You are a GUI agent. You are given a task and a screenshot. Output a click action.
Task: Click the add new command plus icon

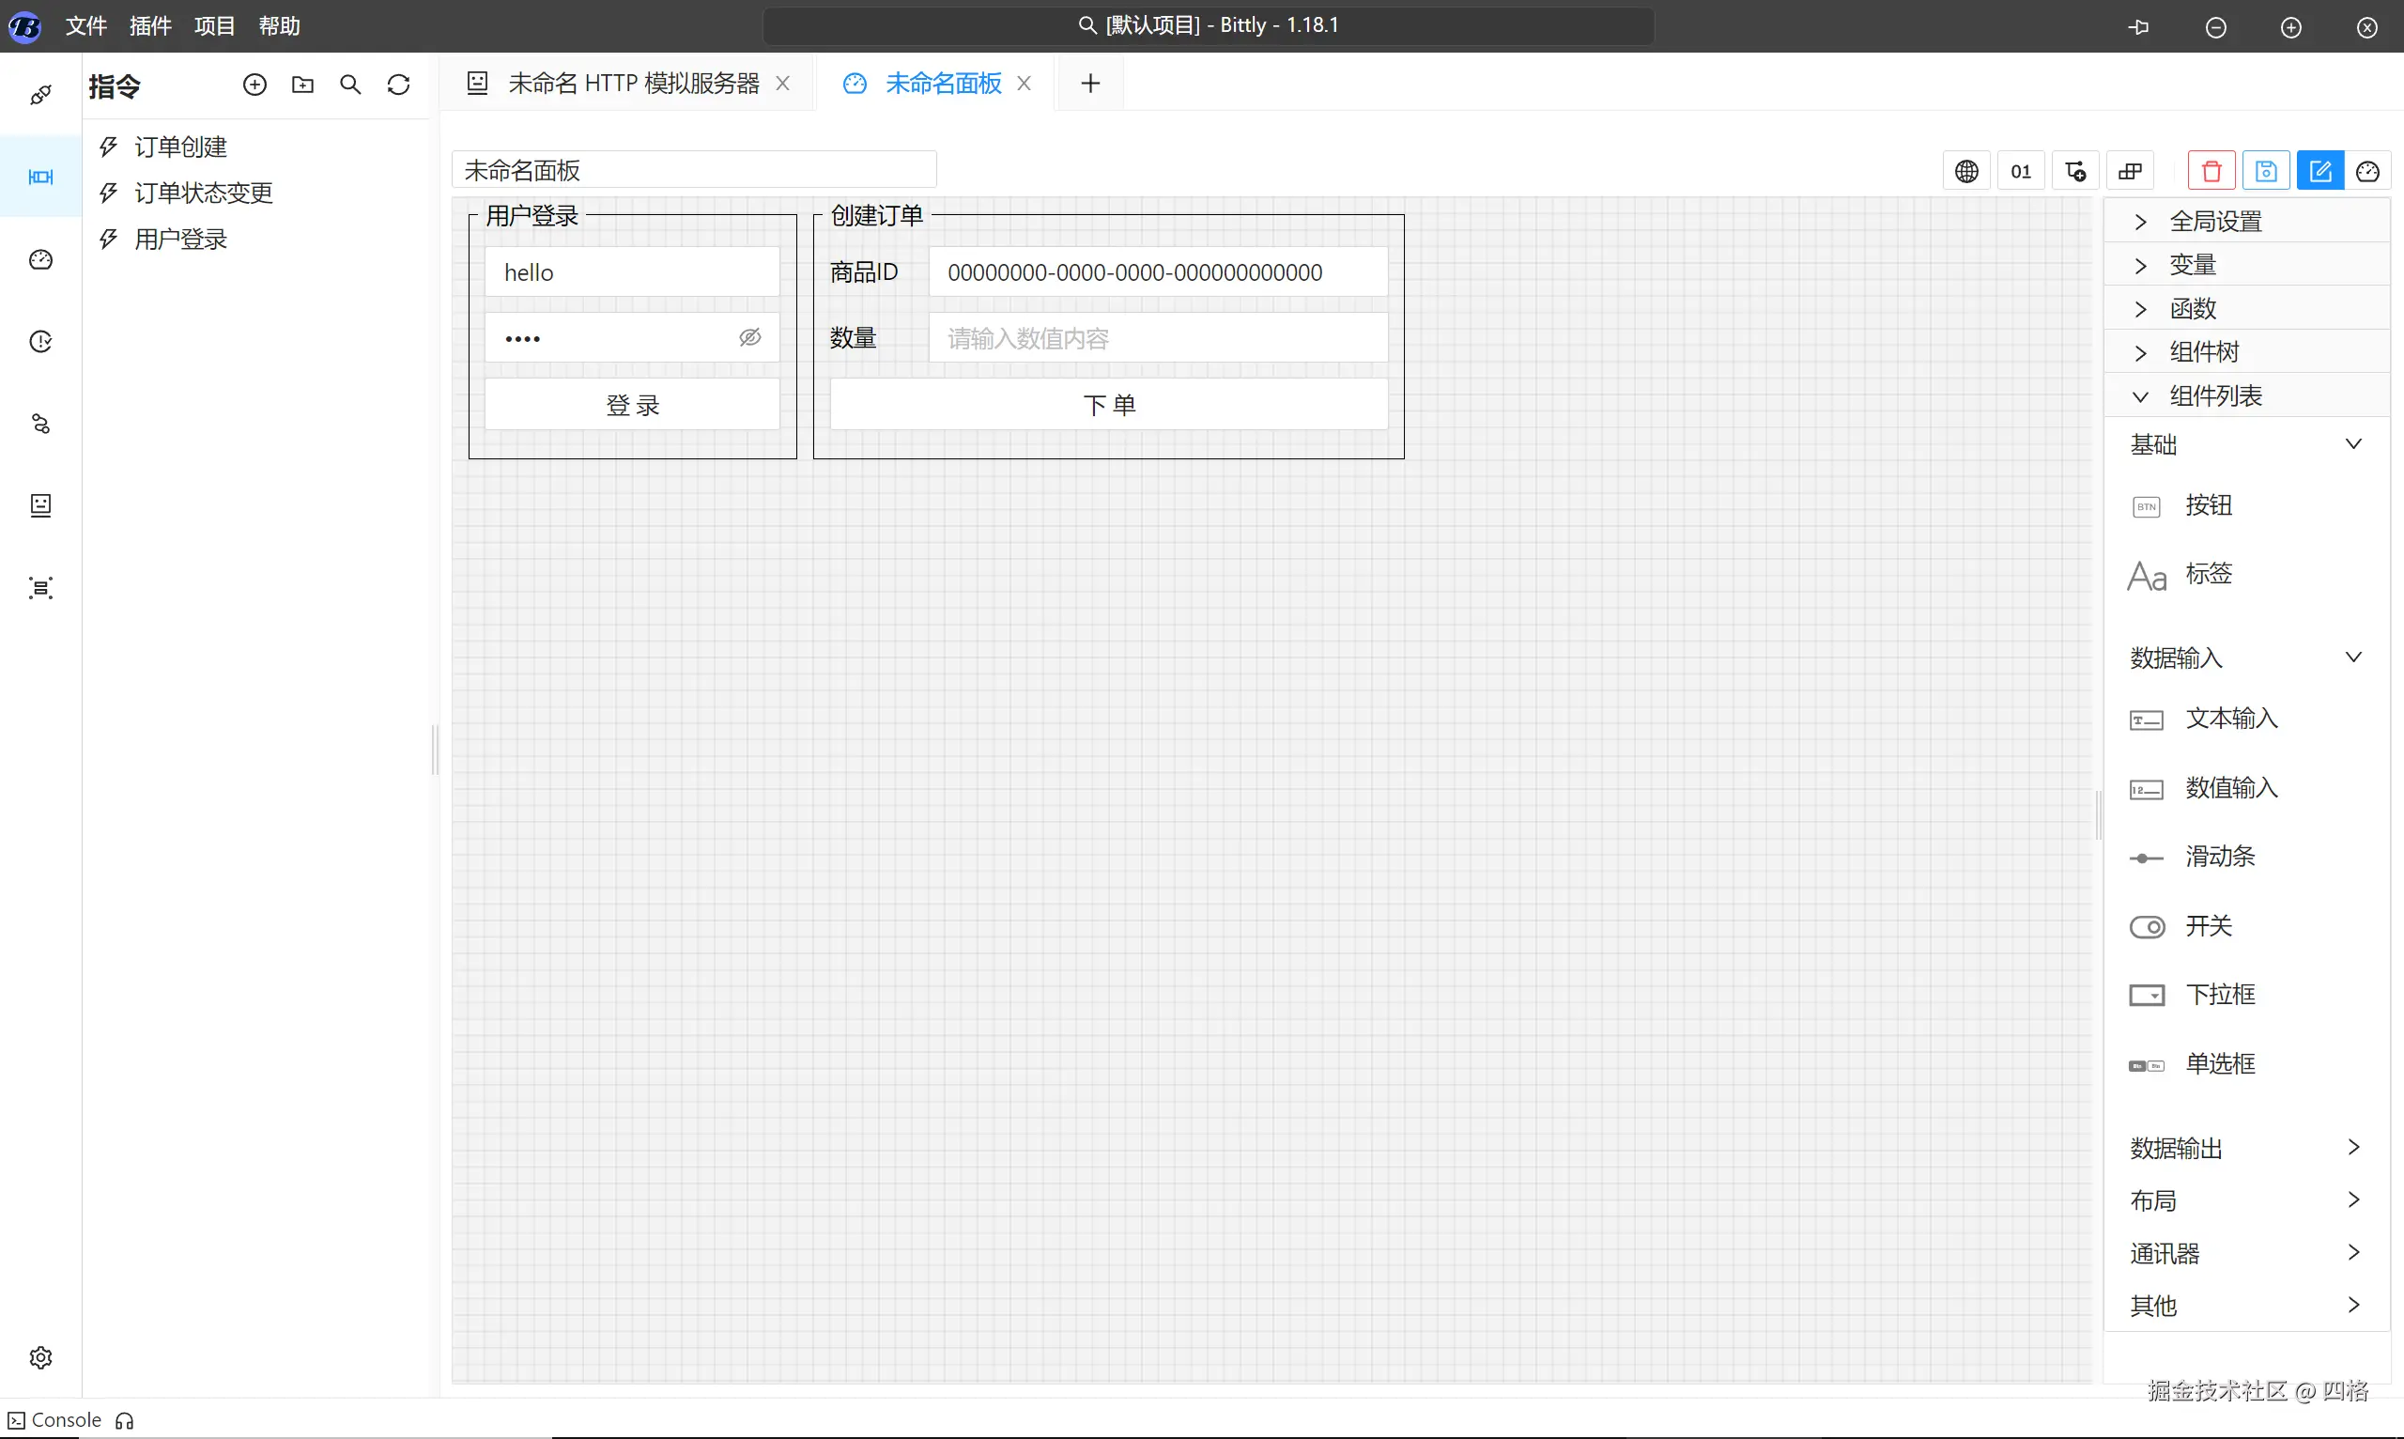point(254,85)
